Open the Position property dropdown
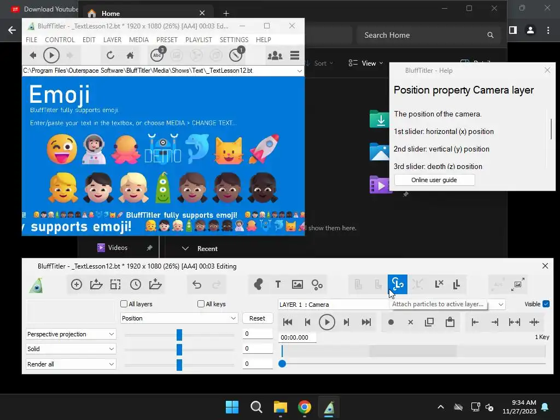The image size is (560, 420). (x=179, y=318)
